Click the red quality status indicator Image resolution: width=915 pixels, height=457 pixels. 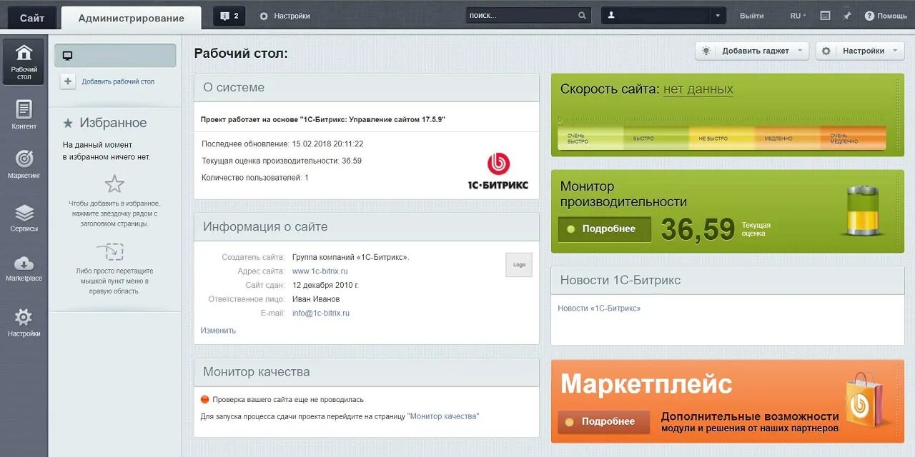coord(205,400)
